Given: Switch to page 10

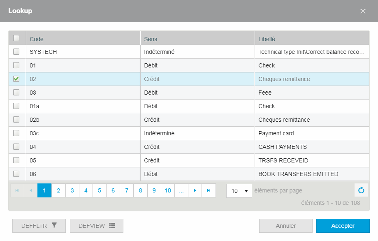Looking at the screenshot, I should pos(168,190).
